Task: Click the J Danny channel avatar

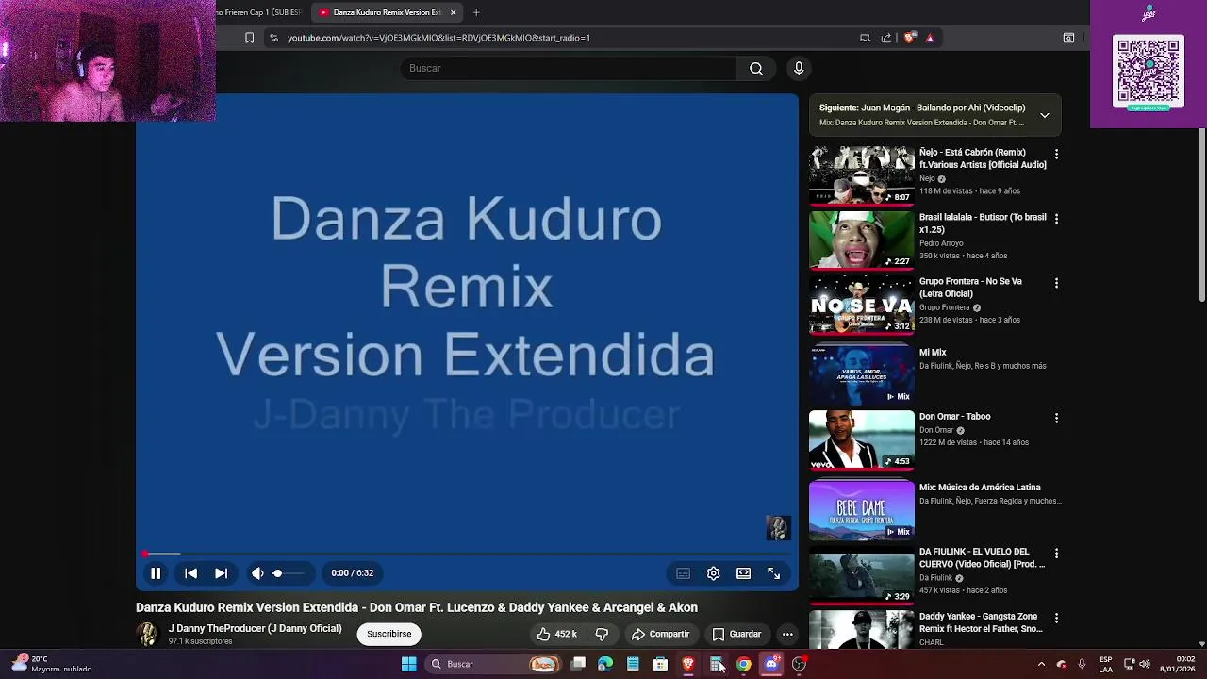Action: click(147, 634)
